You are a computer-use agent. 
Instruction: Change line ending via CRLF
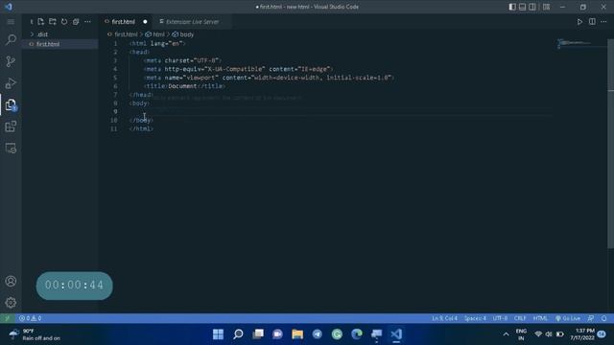[520, 318]
